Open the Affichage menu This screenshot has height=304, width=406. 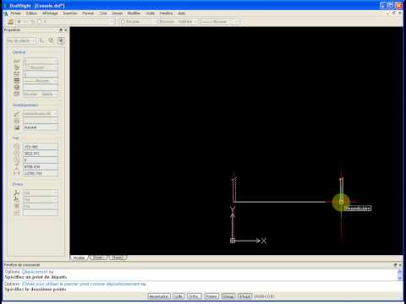[50, 14]
